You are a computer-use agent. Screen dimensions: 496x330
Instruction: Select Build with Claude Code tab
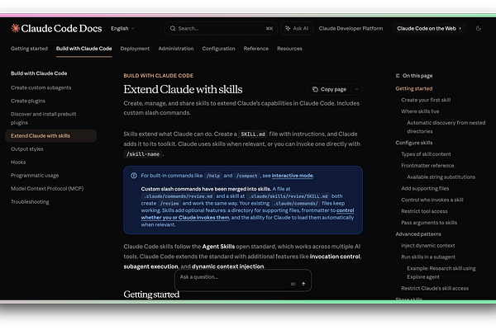click(x=83, y=49)
